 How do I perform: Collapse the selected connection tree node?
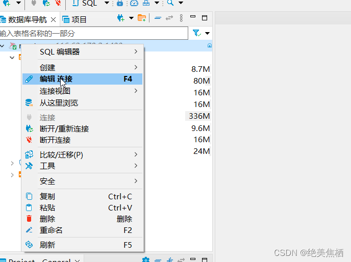pos(2,46)
